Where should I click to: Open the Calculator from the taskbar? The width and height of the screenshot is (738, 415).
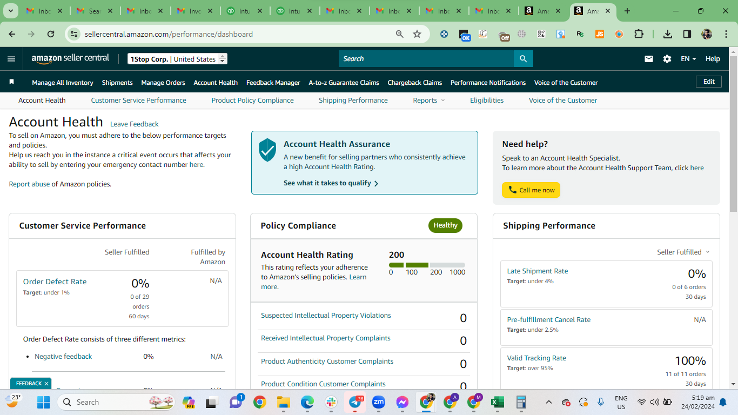click(x=521, y=402)
